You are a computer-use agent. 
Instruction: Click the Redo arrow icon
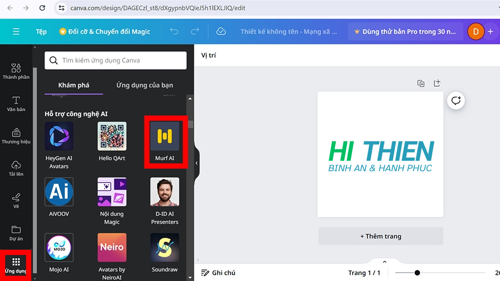(x=195, y=32)
